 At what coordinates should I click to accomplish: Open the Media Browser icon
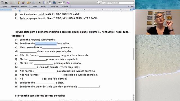click(x=54, y=3)
